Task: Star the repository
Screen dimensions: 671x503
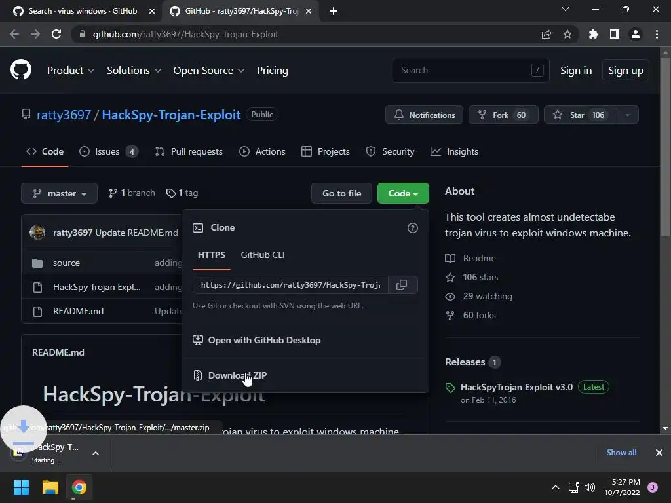Action: (581, 115)
